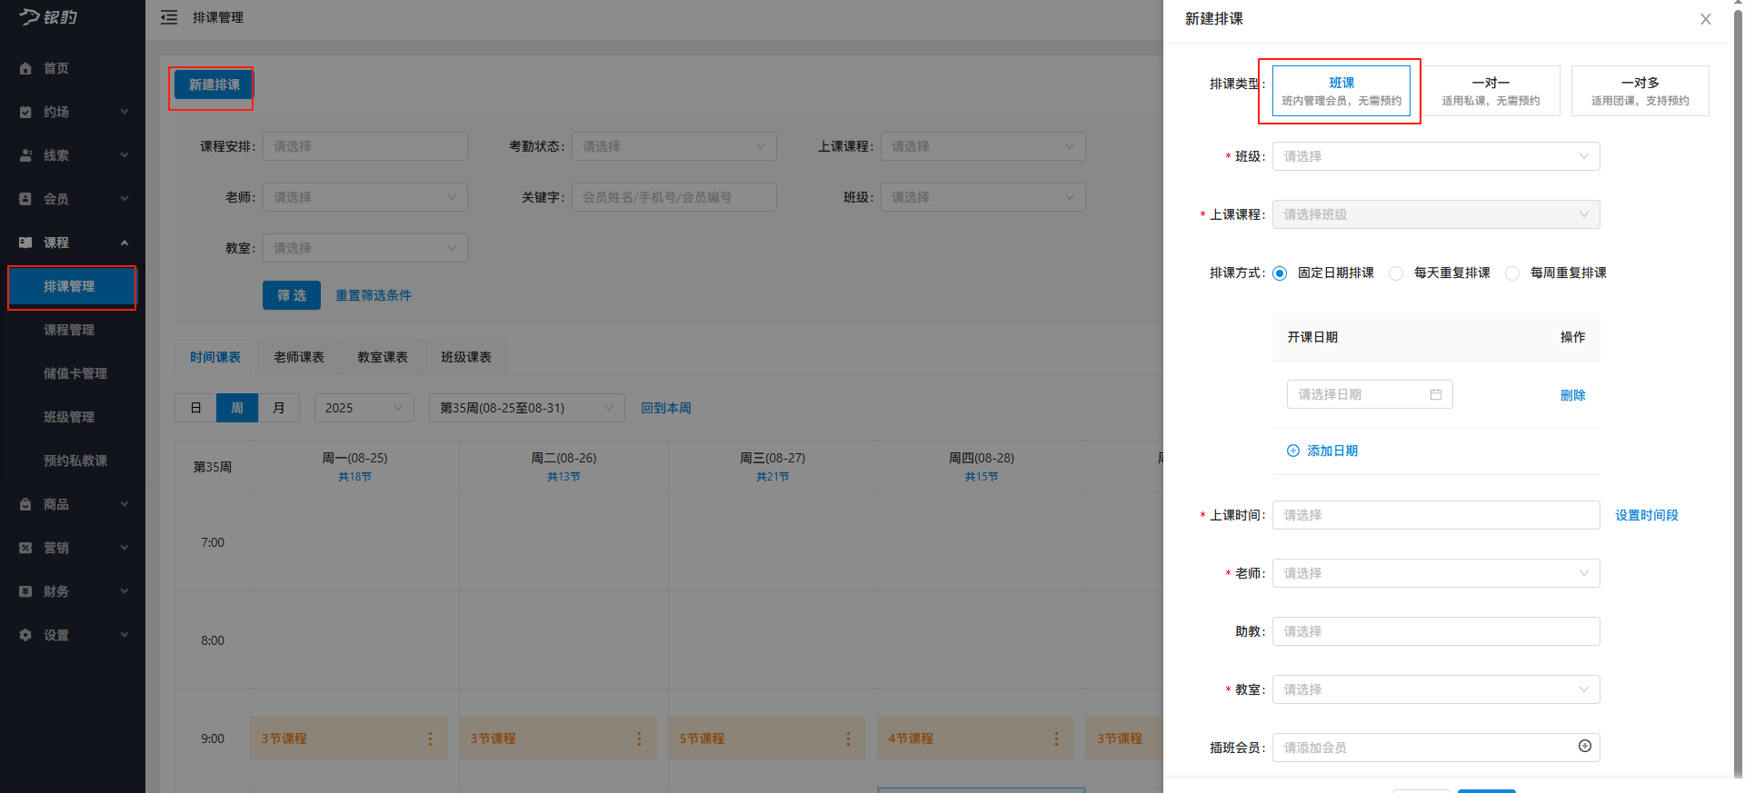Click the 设置时间段 link
This screenshot has height=793, width=1745.
1646,515
